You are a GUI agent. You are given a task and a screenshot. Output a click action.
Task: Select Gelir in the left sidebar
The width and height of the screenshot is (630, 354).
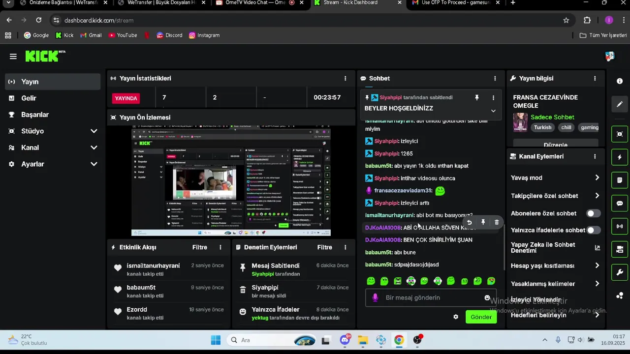tap(53, 98)
